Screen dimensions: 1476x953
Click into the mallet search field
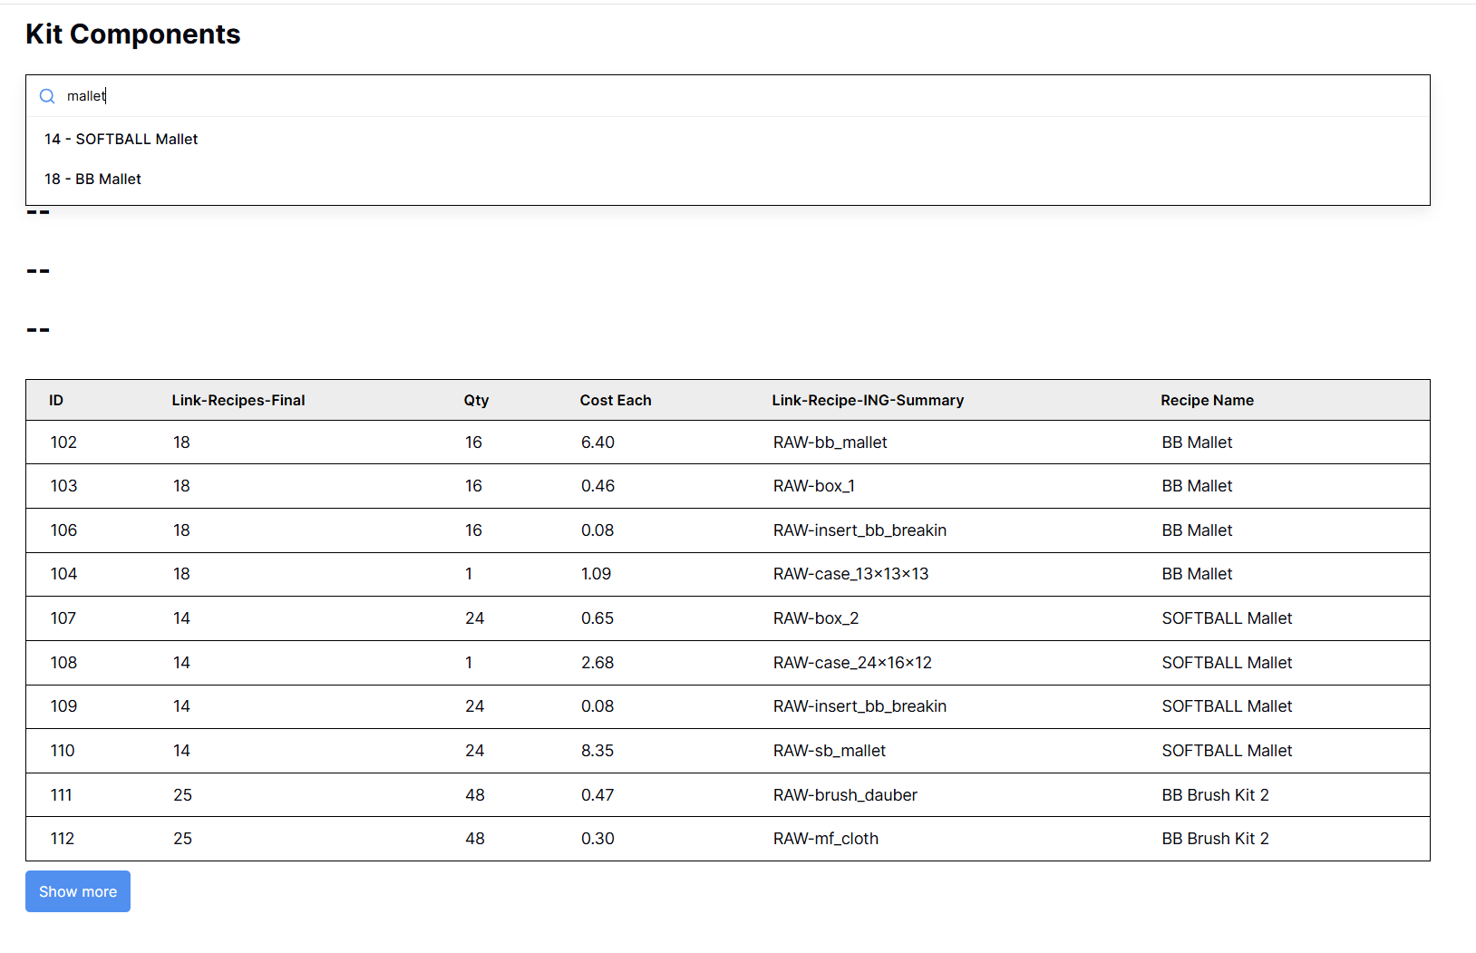725,96
